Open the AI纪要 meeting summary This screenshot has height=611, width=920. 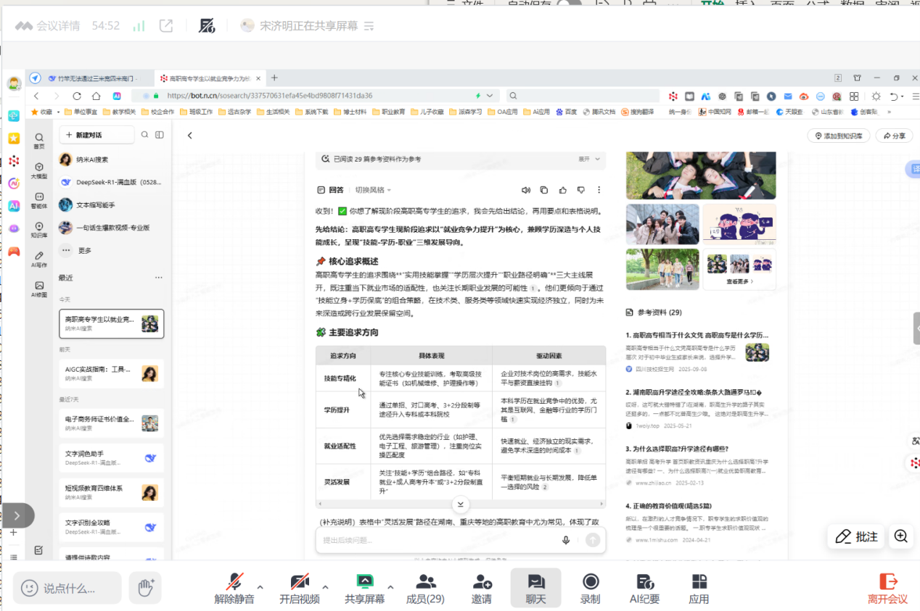pyautogui.click(x=644, y=587)
